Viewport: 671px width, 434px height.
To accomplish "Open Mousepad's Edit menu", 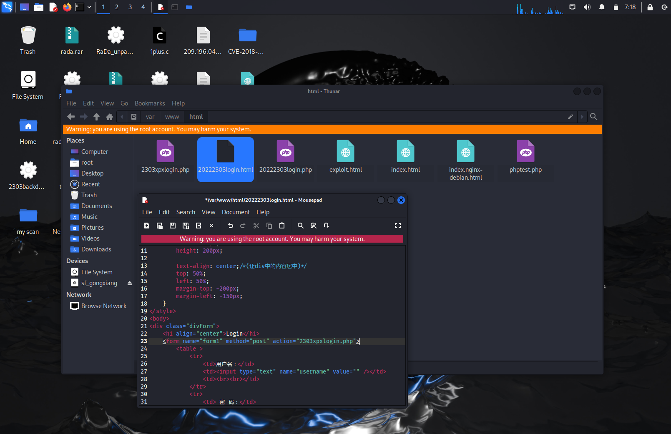I will (164, 212).
